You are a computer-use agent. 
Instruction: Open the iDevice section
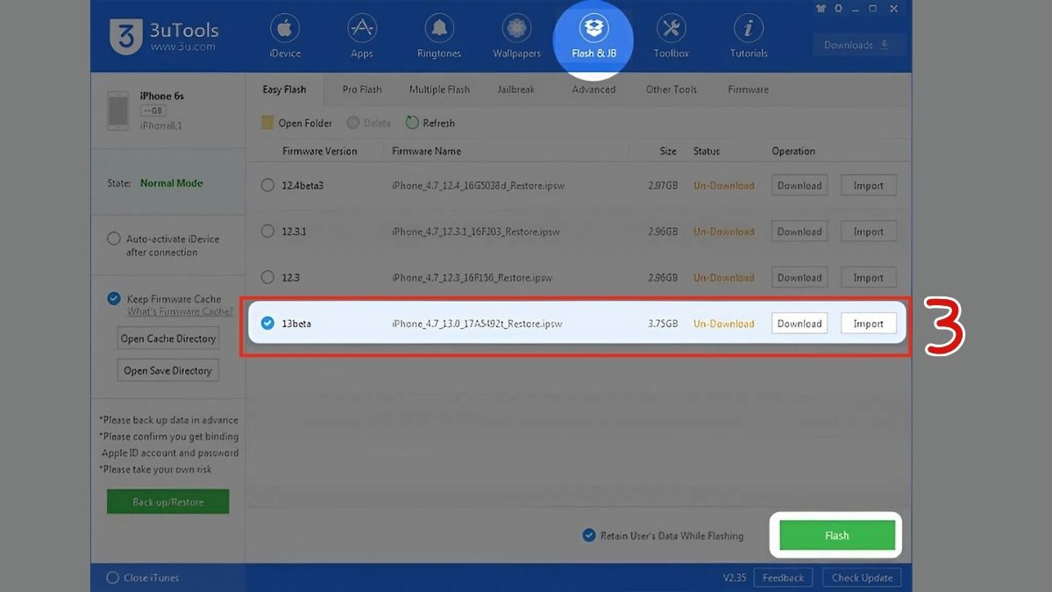tap(284, 35)
